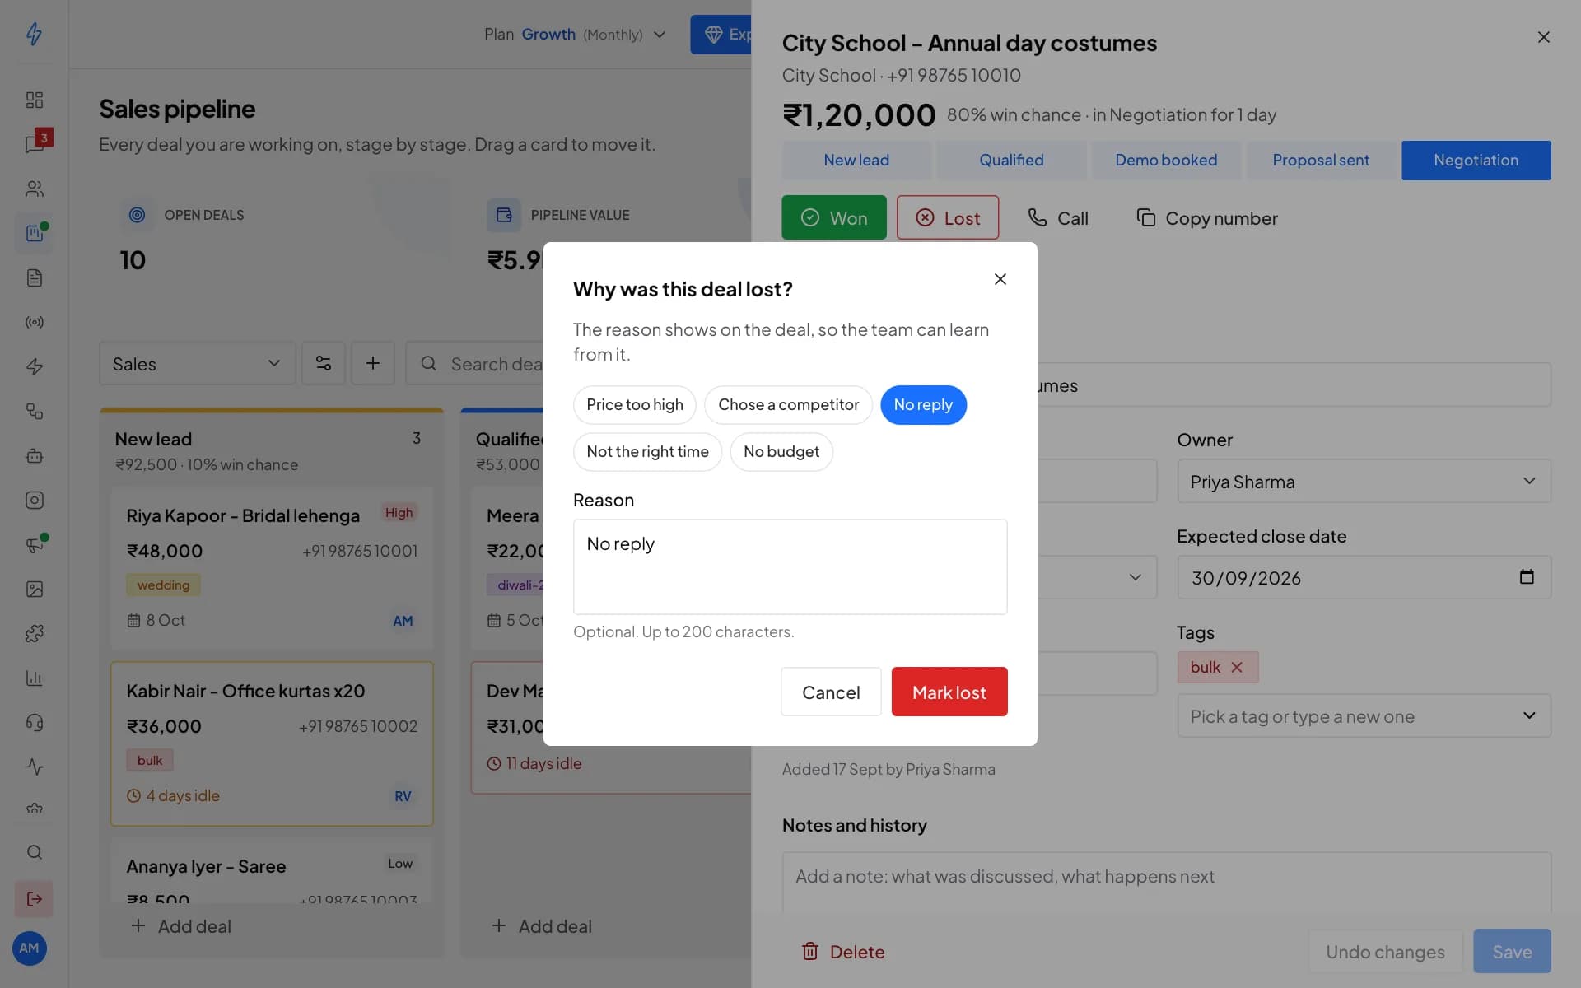Switch stage to Proposal sent
The width and height of the screenshot is (1581, 988).
tap(1321, 161)
